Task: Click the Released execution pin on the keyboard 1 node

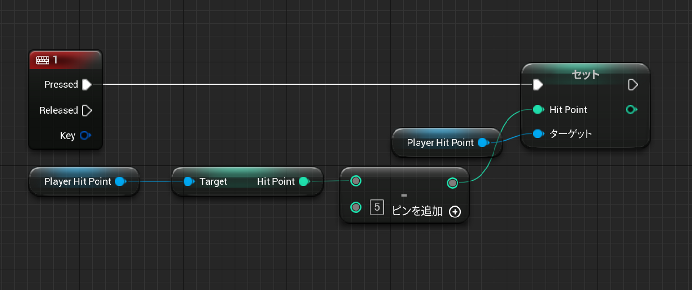Action: pos(86,110)
